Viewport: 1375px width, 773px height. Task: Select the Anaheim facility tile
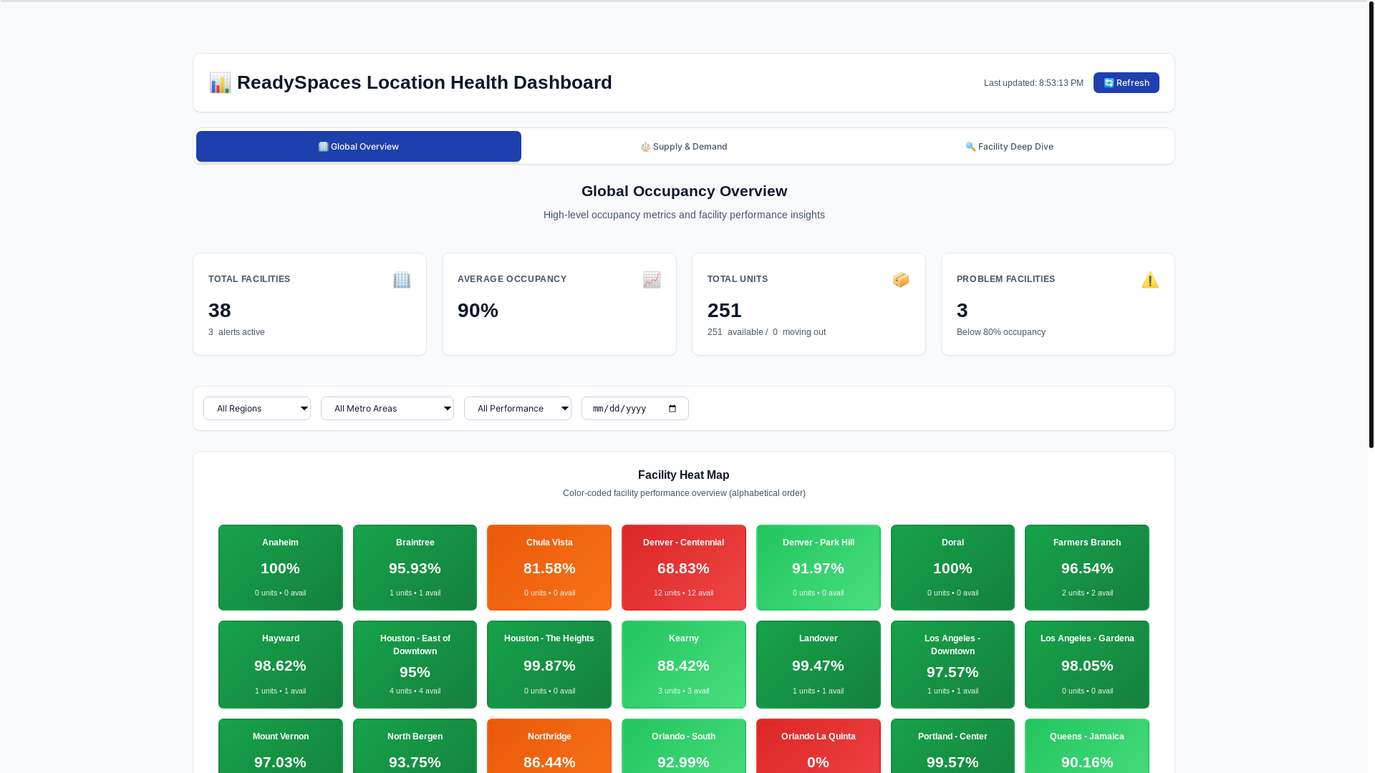point(281,568)
